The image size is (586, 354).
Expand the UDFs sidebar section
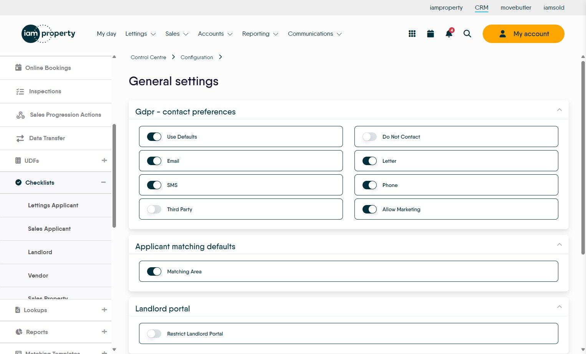104,160
